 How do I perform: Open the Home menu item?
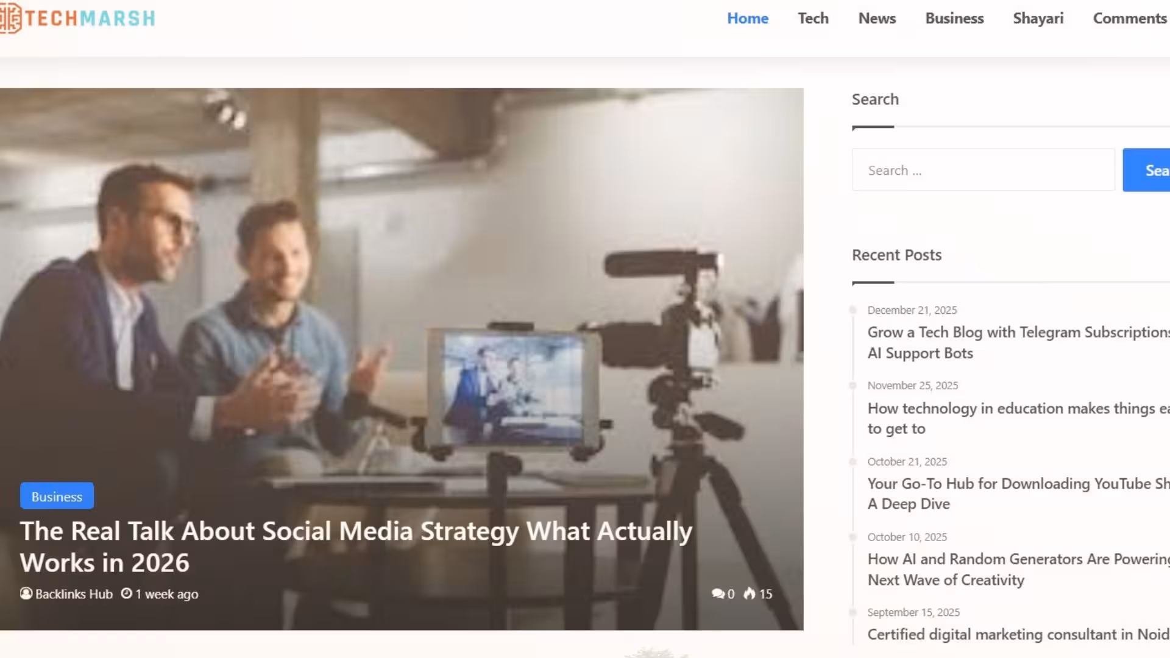point(748,18)
